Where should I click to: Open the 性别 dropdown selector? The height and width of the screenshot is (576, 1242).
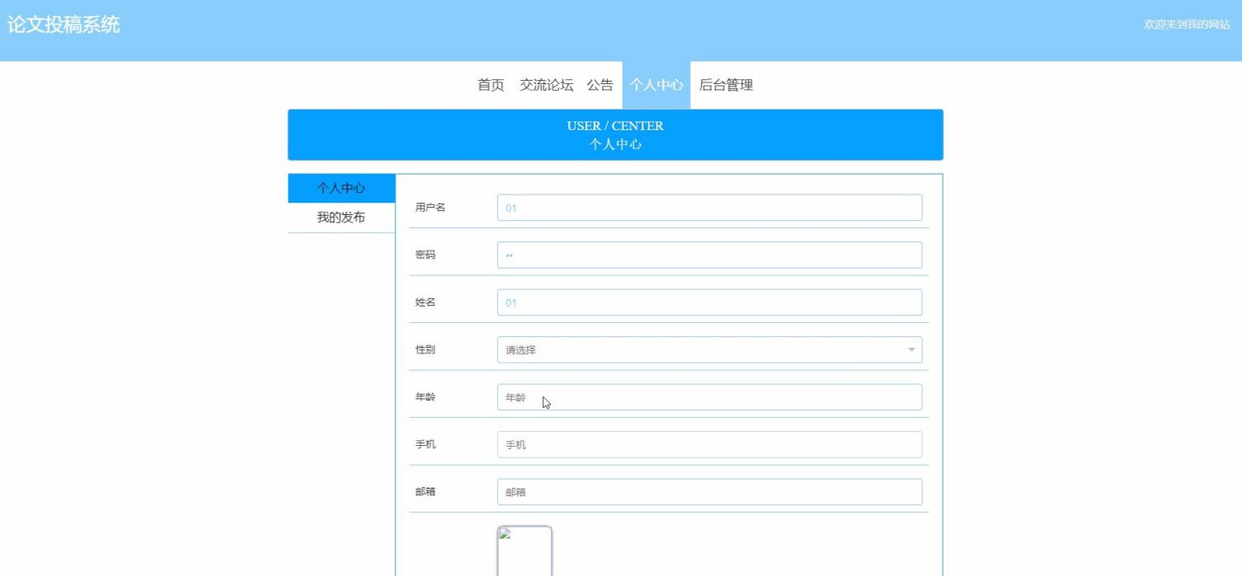(x=709, y=349)
